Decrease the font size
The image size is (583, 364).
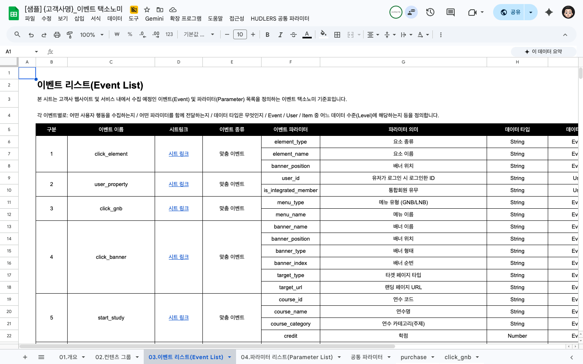(227, 35)
